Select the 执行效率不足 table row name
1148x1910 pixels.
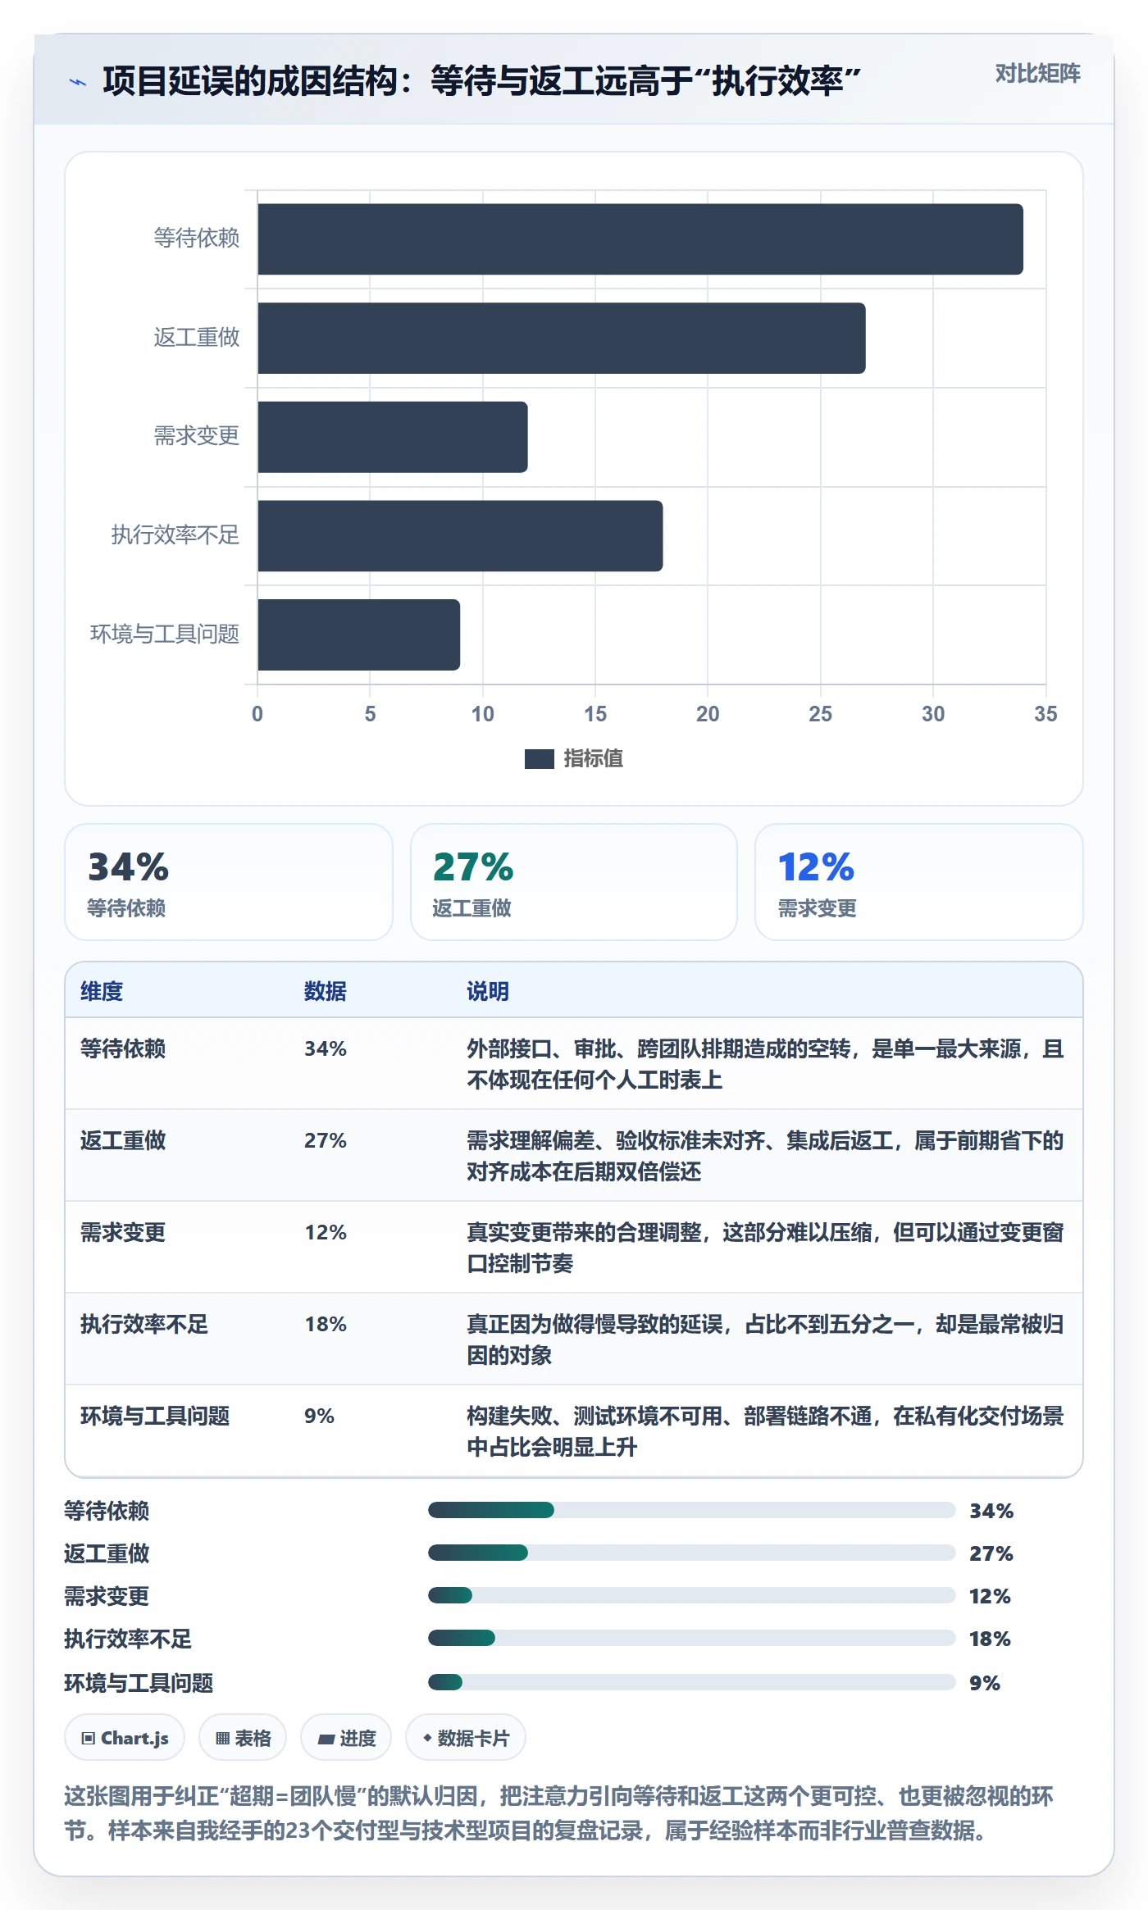click(144, 1324)
